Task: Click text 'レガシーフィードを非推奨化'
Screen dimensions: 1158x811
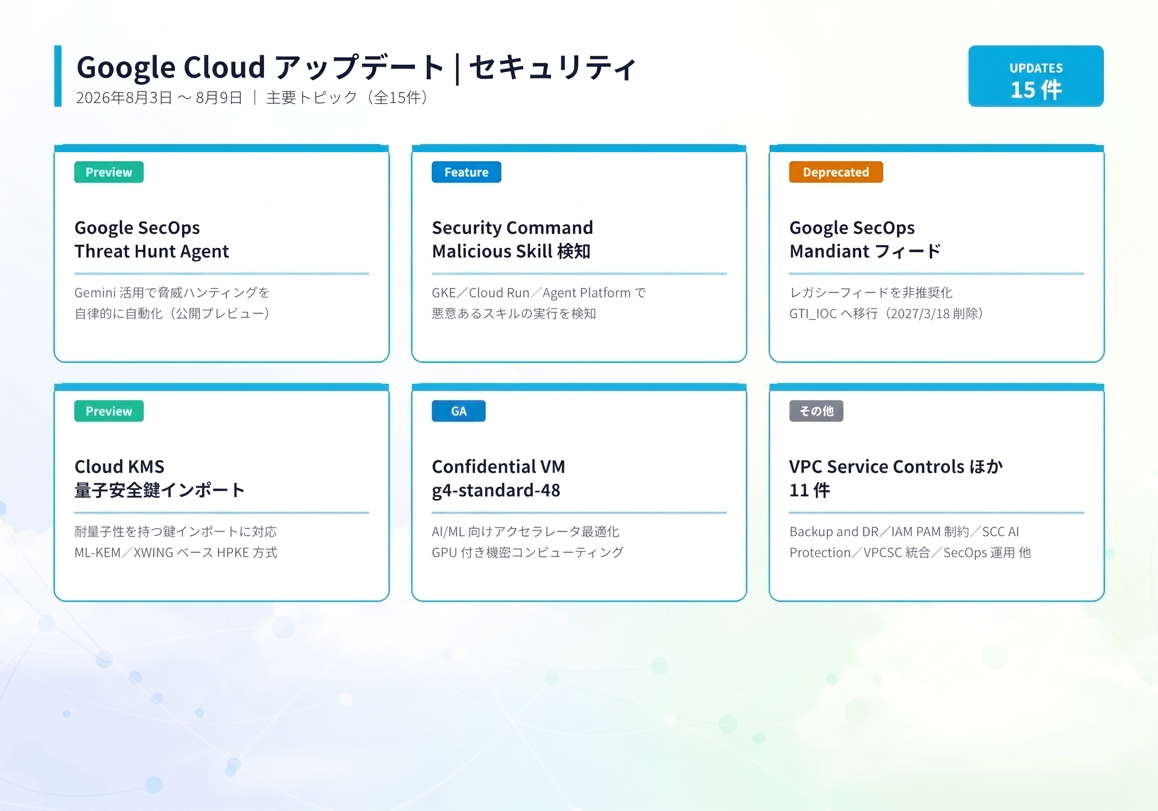Action: 871,292
